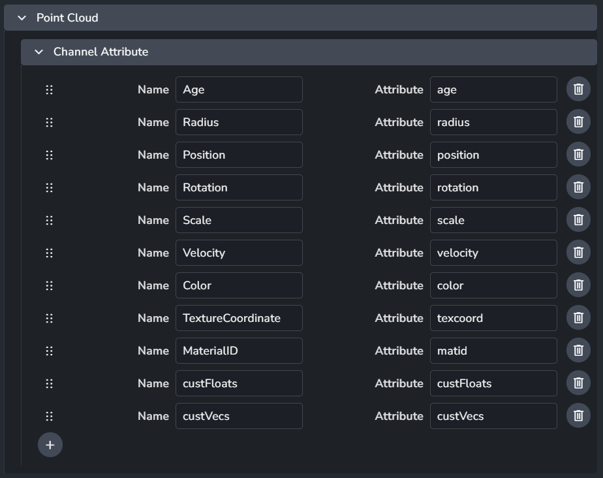Remove the custFloats row with trash icon
The image size is (603, 478).
tap(578, 383)
